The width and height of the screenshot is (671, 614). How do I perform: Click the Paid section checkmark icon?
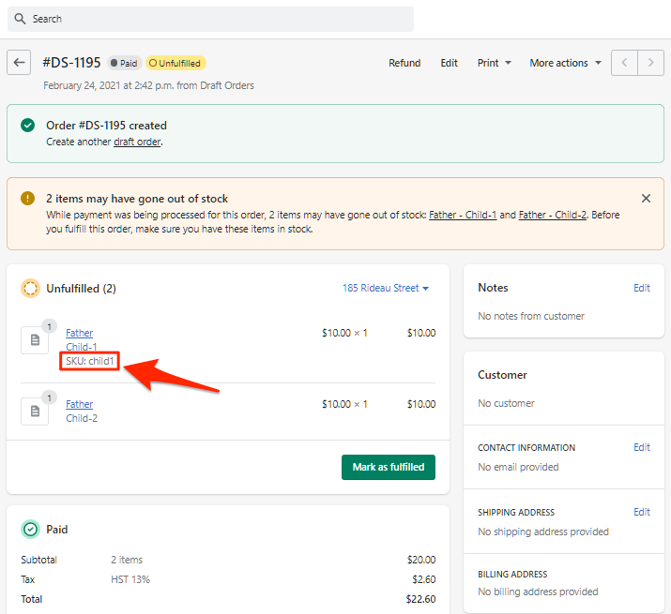pos(30,530)
